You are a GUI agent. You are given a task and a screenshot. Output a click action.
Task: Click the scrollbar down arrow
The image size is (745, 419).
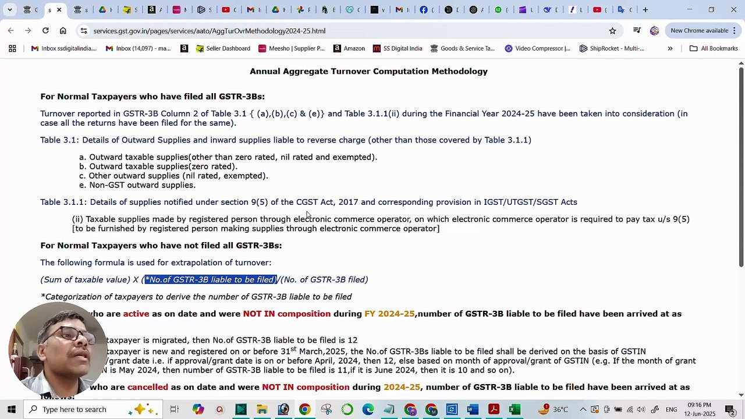click(741, 395)
